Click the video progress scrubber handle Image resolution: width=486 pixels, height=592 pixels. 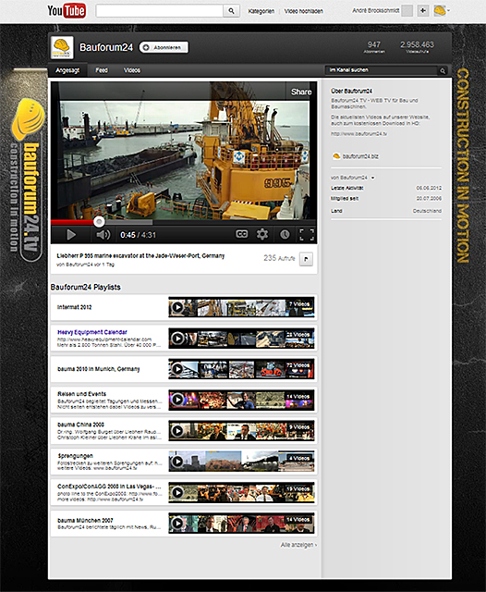click(99, 222)
